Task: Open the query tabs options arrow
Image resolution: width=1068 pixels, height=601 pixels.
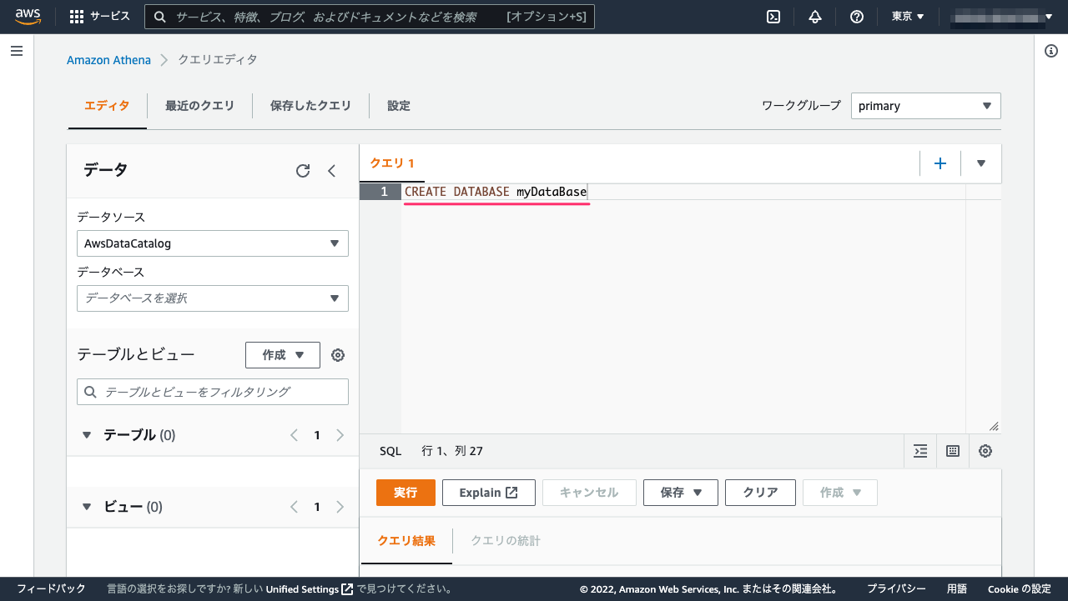Action: 981,163
